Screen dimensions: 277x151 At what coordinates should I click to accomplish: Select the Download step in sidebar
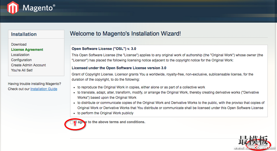tap(19, 44)
